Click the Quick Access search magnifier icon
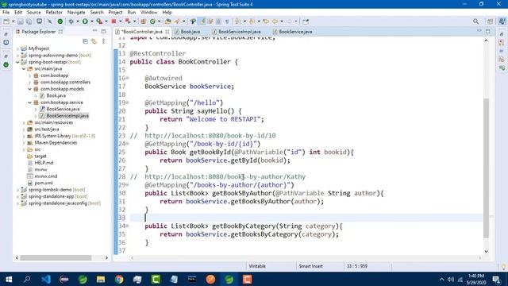This screenshot has width=508, height=286. pyautogui.click(x=475, y=21)
